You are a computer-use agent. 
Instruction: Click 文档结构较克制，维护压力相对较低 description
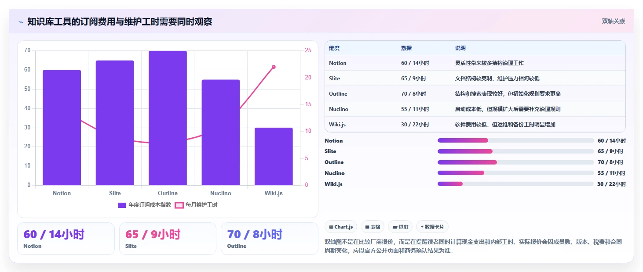497,79
